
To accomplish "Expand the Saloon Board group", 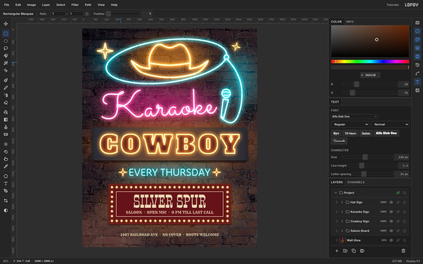I will pyautogui.click(x=342, y=231).
